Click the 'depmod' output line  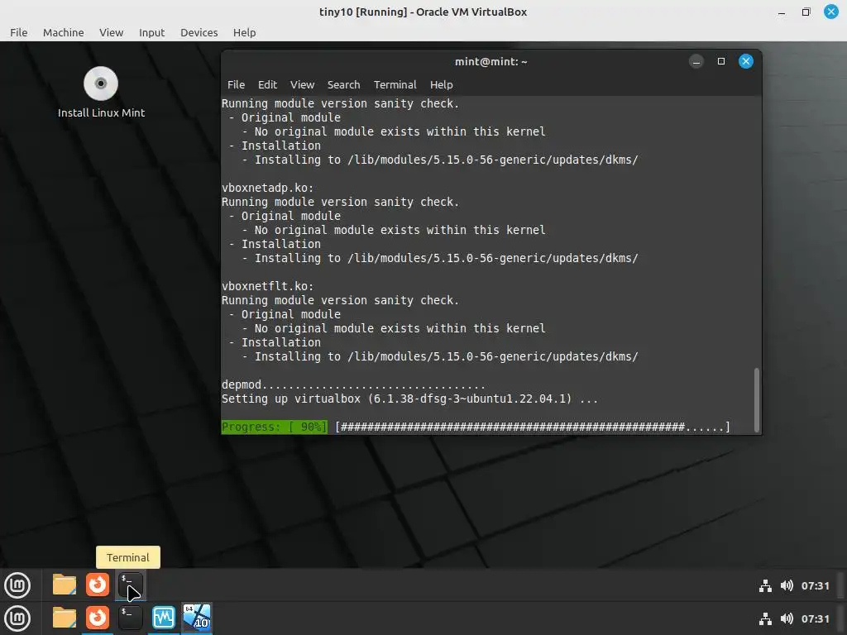coord(353,384)
